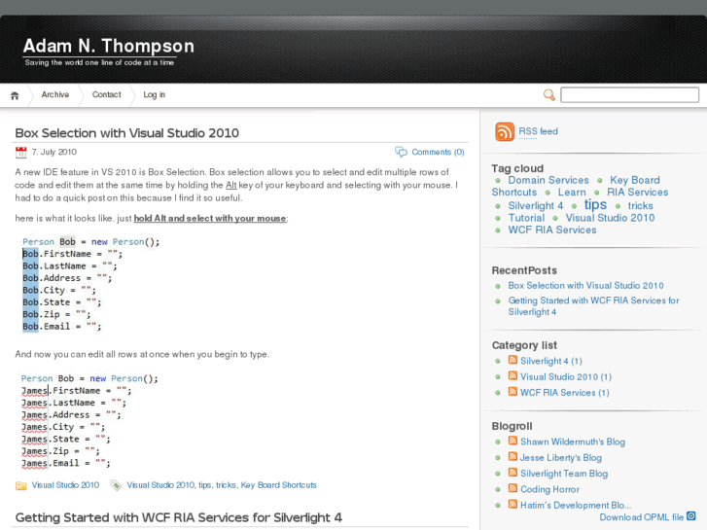This screenshot has height=530, width=707.
Task: Click RSS icon next to Hatim's Development Blog
Action: 513,504
